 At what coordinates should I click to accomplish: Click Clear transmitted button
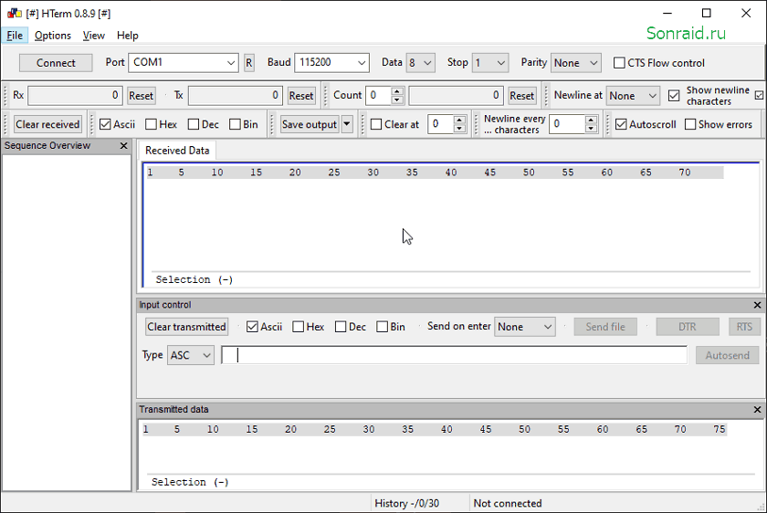pos(186,327)
